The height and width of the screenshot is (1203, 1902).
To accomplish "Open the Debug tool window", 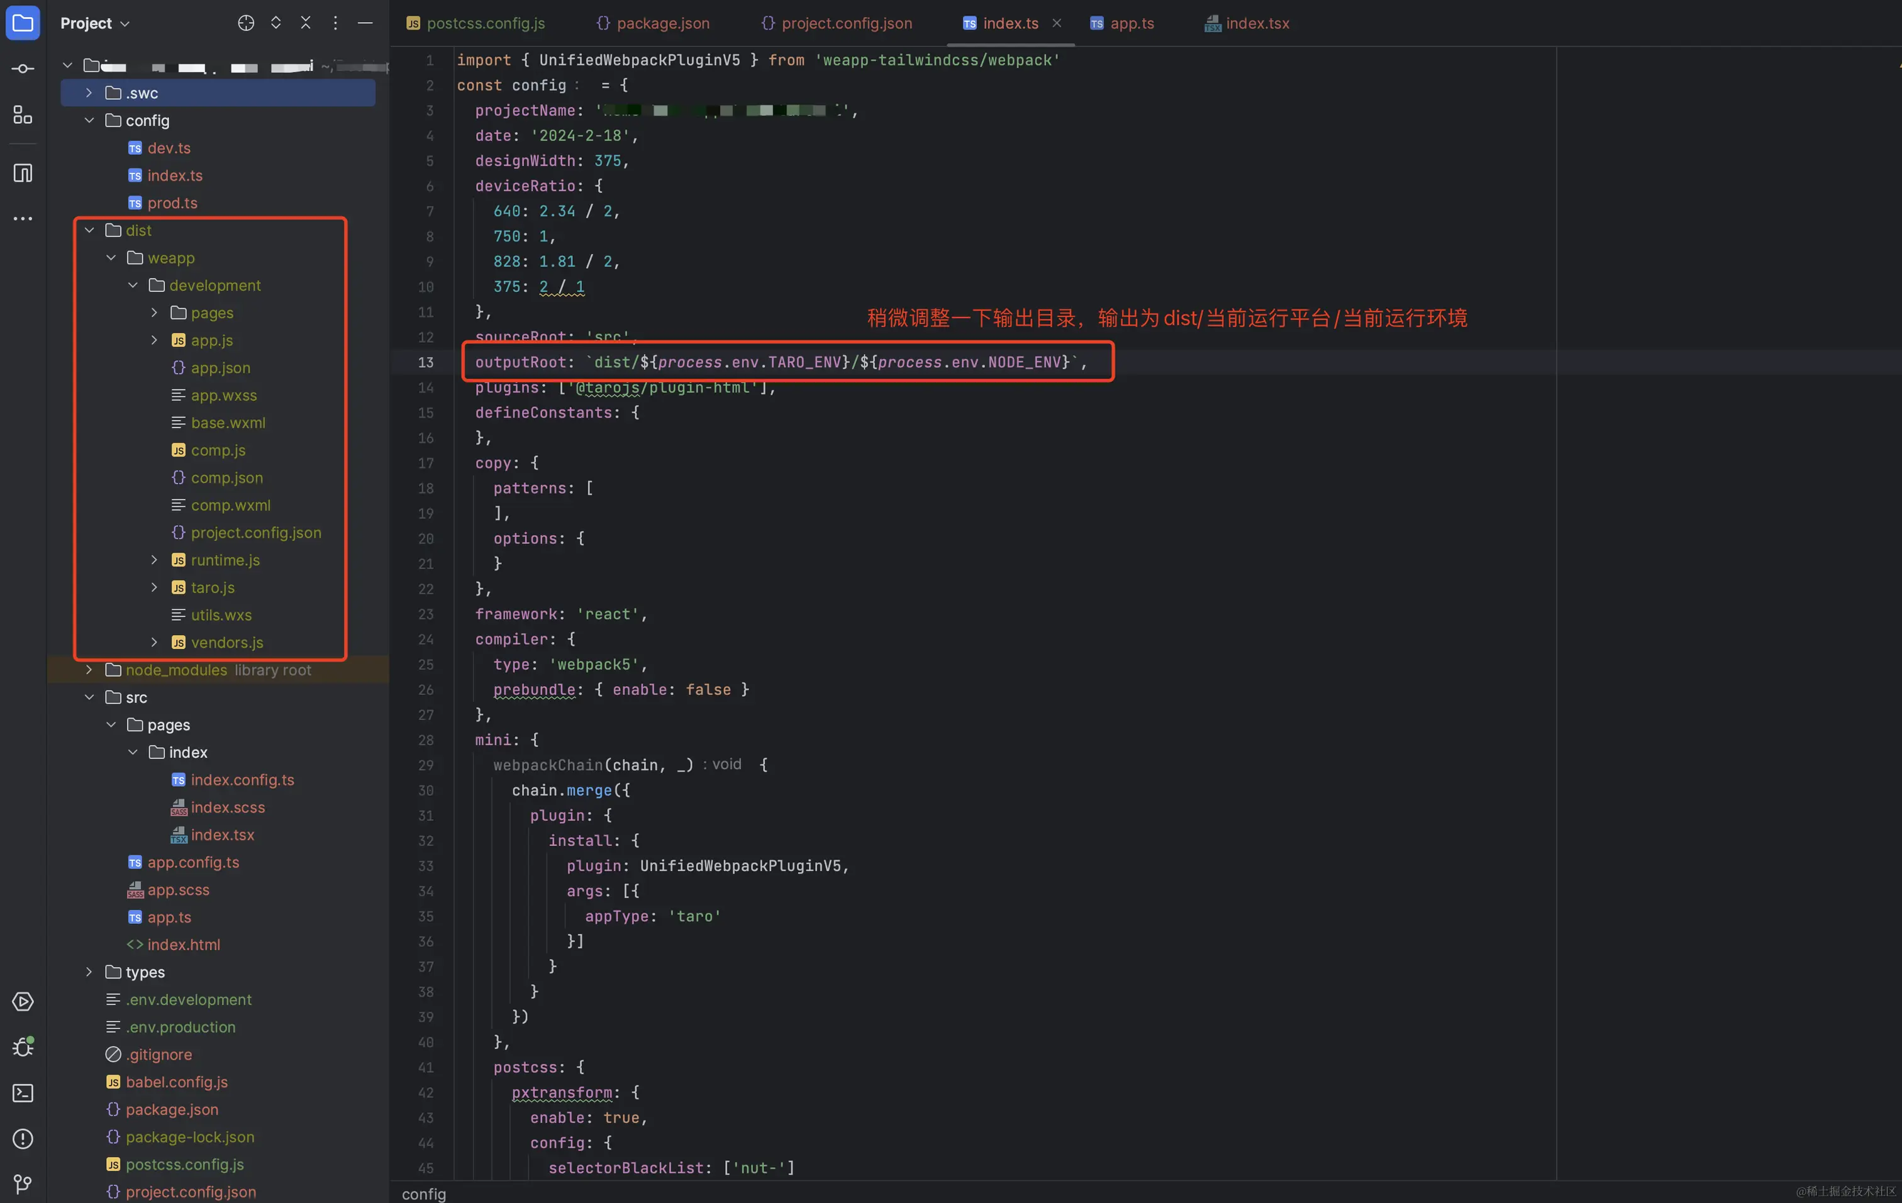I will [x=22, y=1046].
